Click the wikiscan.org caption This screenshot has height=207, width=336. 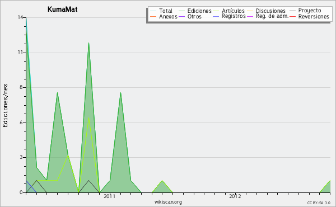click(168, 202)
